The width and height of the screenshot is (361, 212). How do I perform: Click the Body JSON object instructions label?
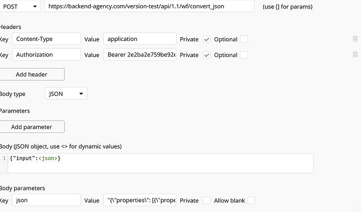[x=61, y=147]
